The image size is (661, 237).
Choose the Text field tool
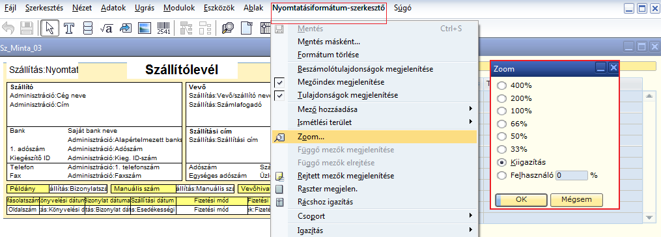coord(69,29)
